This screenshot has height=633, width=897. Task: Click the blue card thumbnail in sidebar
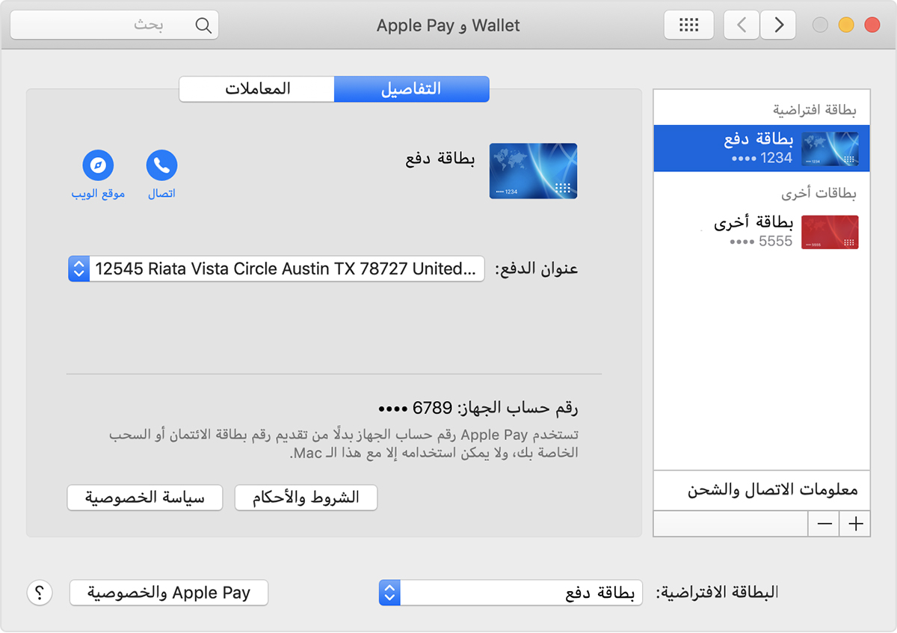tap(830, 148)
